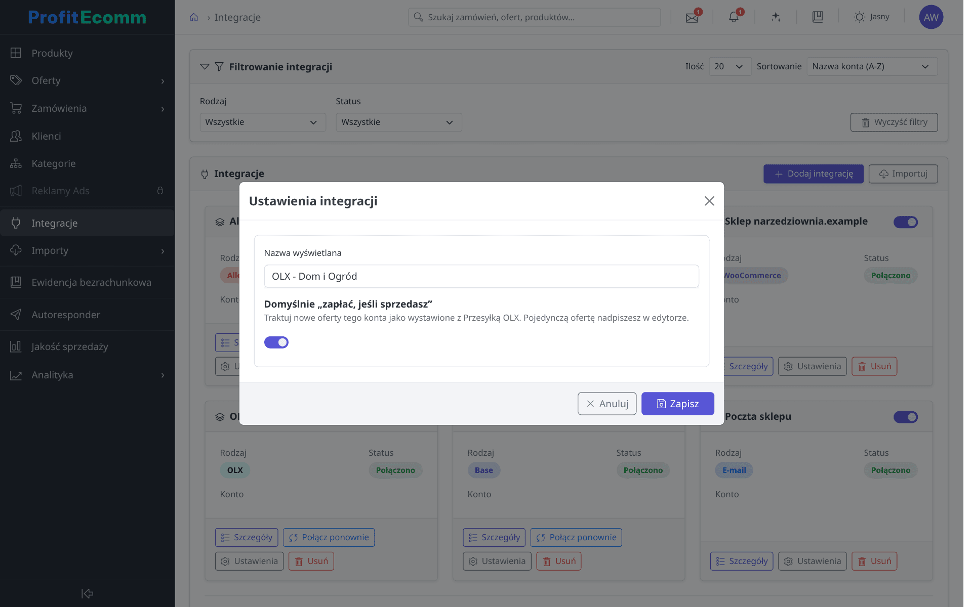
Task: Click the Anuluj button
Action: pyautogui.click(x=607, y=404)
